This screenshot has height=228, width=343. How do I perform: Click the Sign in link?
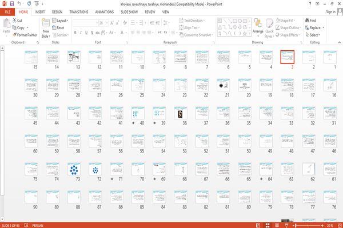330,12
